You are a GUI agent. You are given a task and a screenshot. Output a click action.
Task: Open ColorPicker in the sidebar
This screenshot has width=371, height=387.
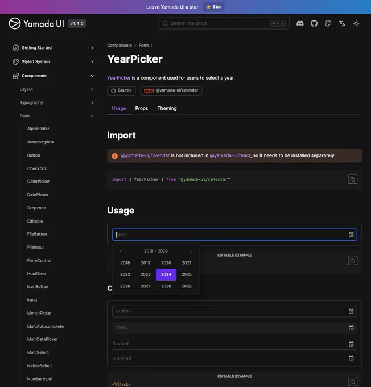tap(38, 182)
